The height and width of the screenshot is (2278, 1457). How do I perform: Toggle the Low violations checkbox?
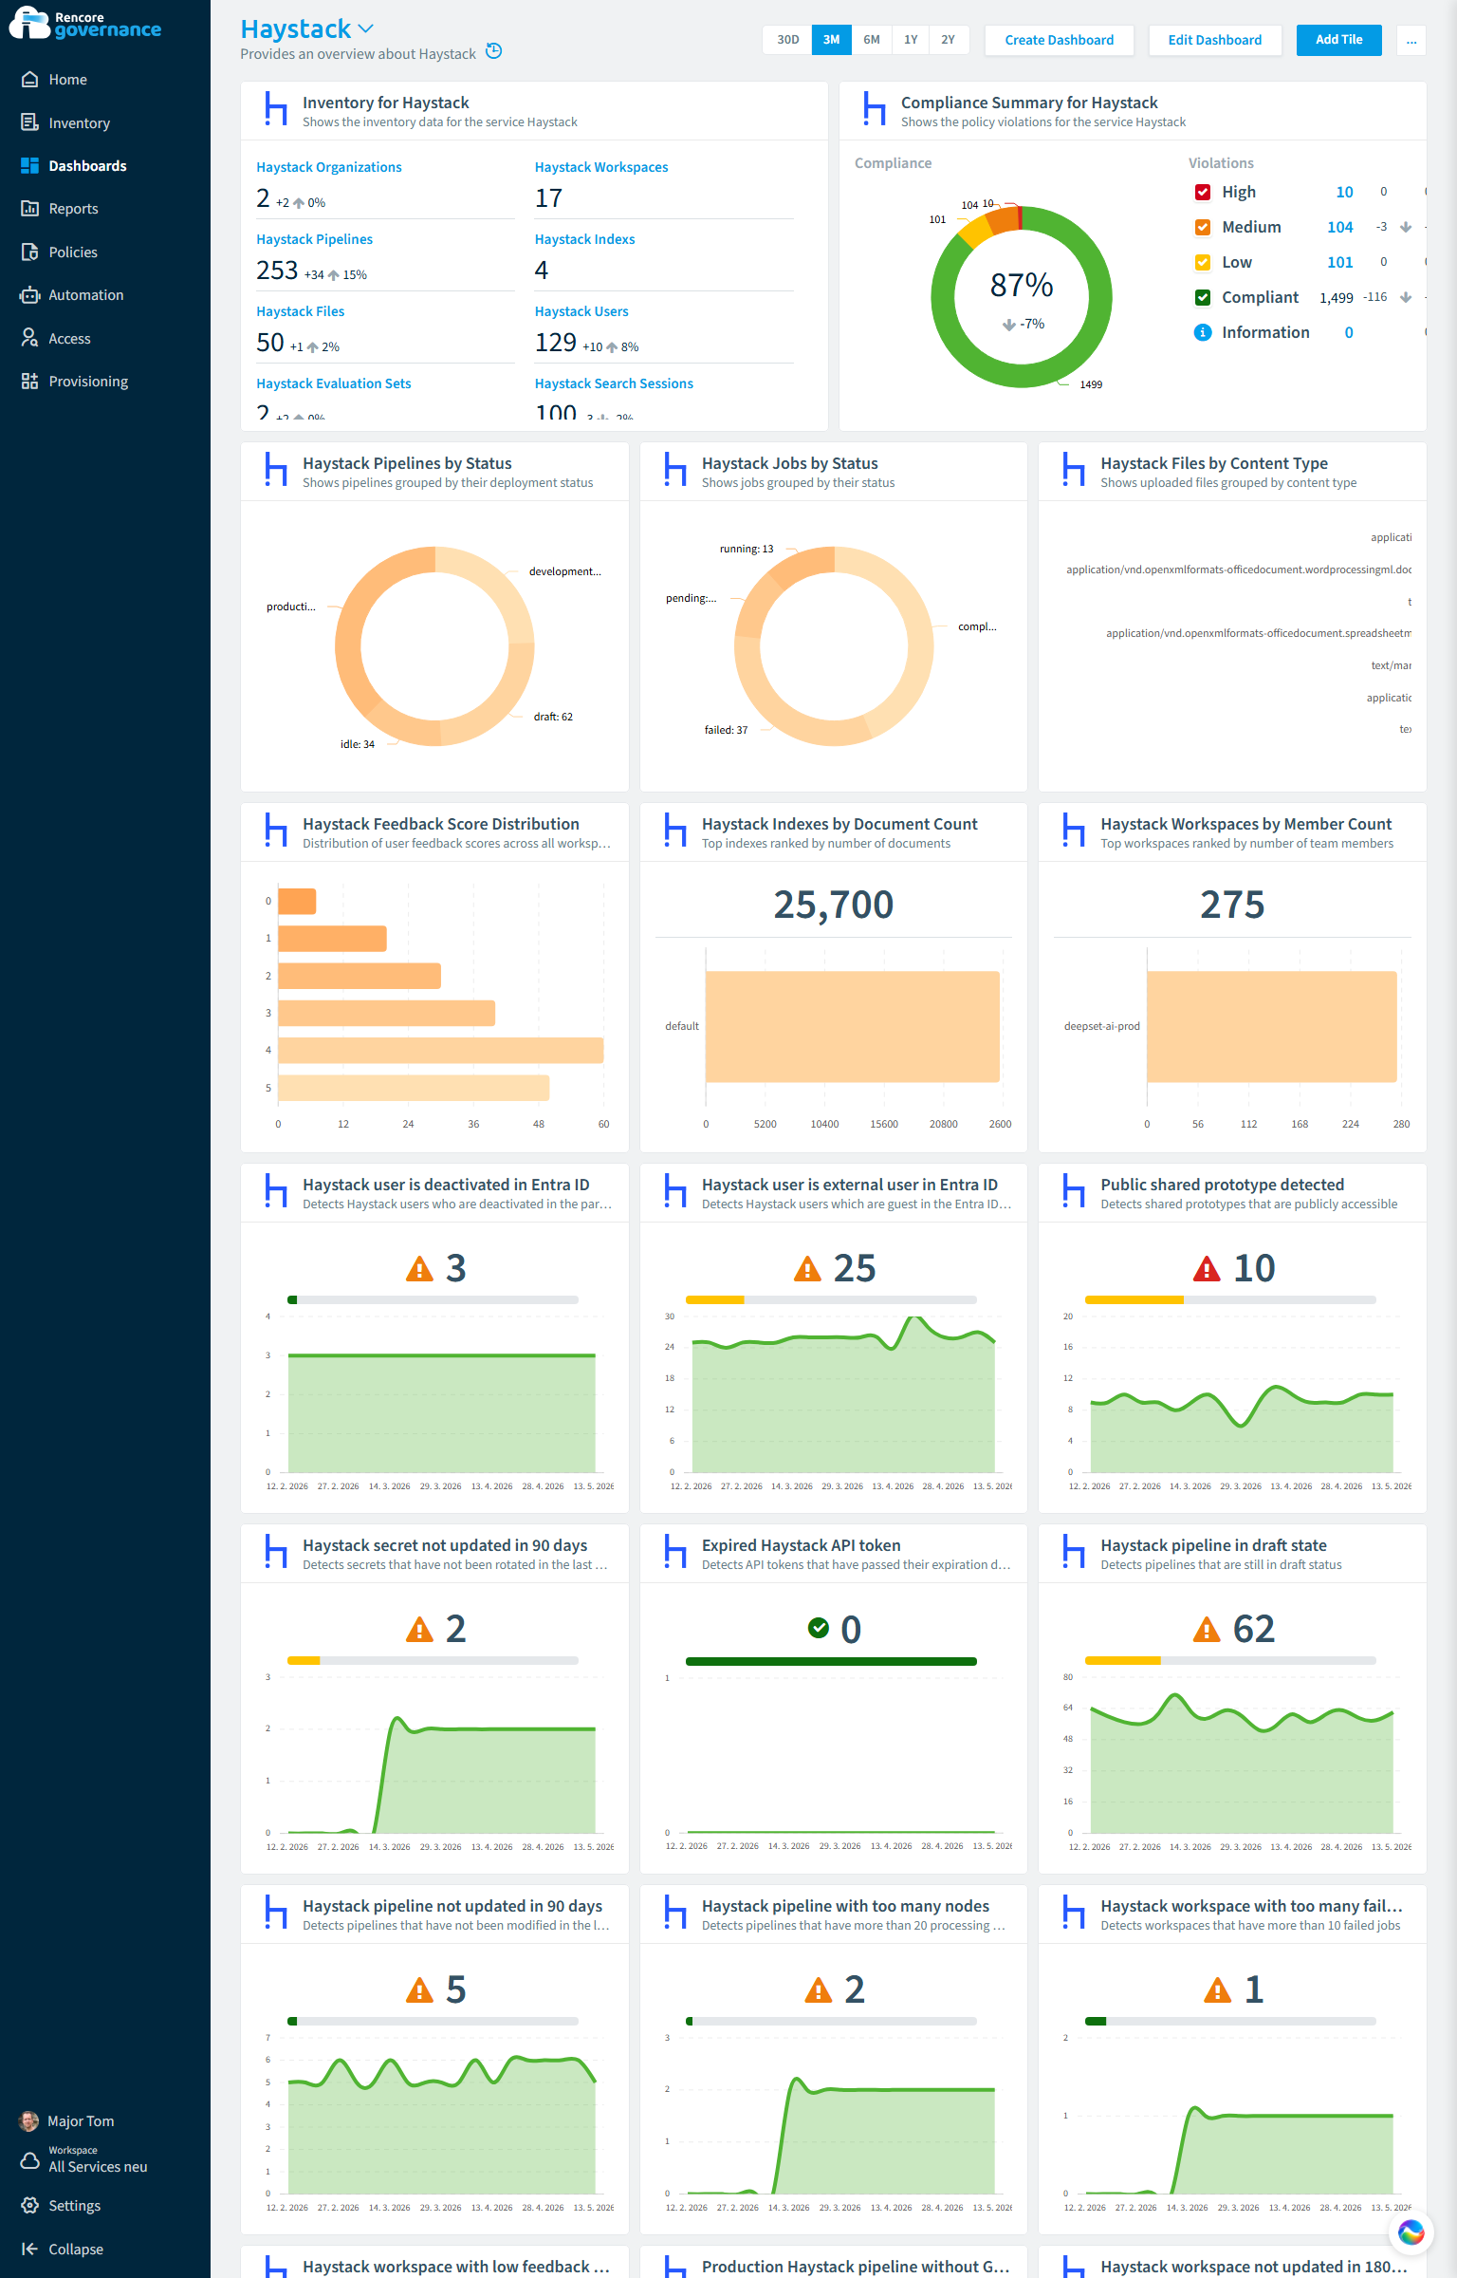pos(1202,262)
